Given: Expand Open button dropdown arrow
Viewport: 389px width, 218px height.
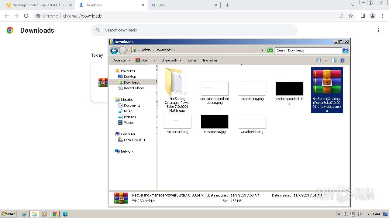Looking at the screenshot, I should point(154,60).
